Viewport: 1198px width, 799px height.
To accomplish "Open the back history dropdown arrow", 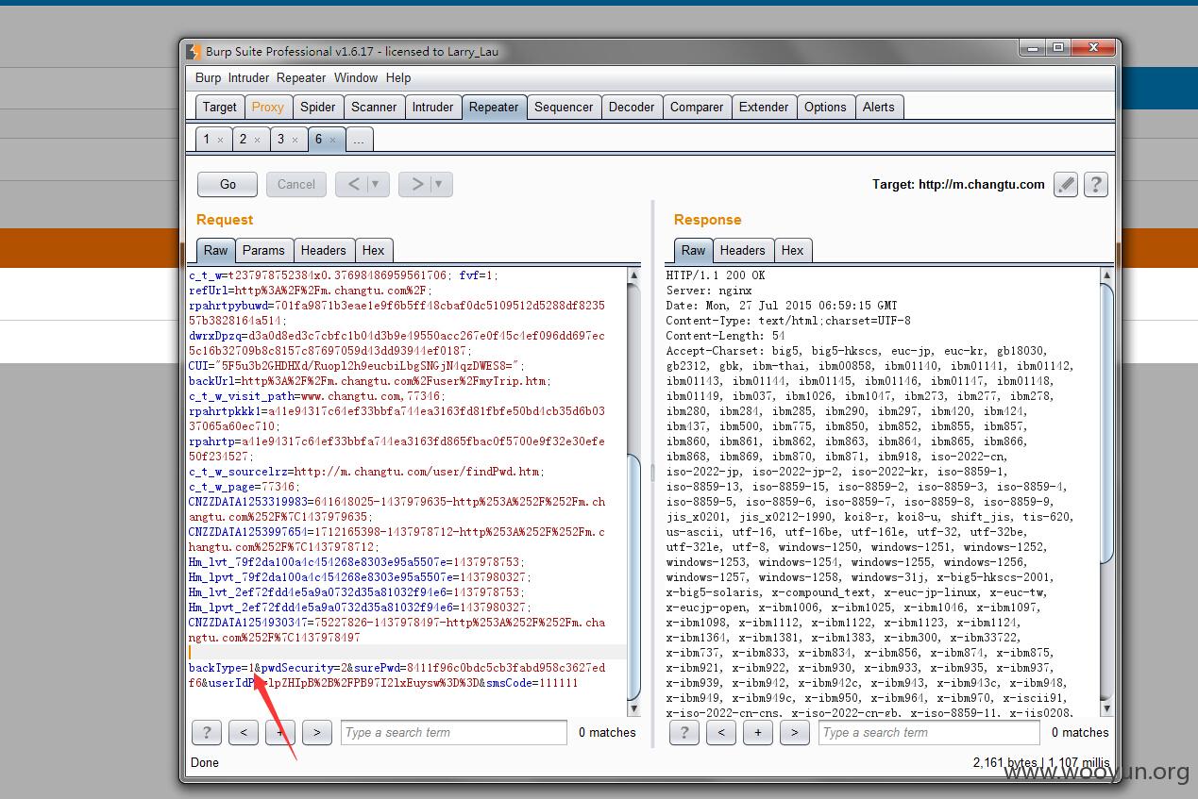I will coord(376,184).
